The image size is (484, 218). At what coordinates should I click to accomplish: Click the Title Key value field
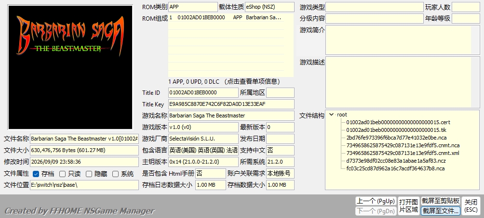tap(231, 104)
